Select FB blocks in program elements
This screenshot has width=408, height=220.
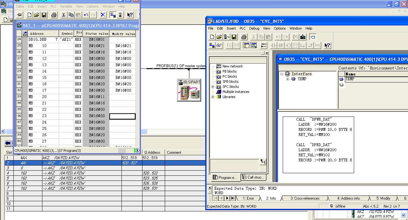(229, 71)
